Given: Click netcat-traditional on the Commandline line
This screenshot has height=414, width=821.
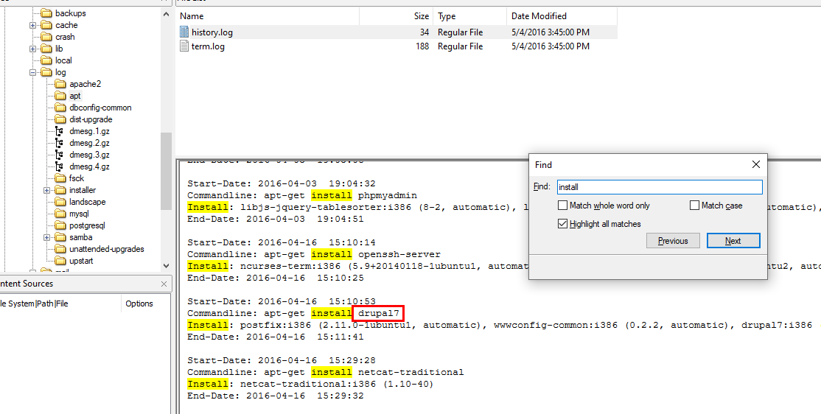Looking at the screenshot, I should [x=411, y=373].
